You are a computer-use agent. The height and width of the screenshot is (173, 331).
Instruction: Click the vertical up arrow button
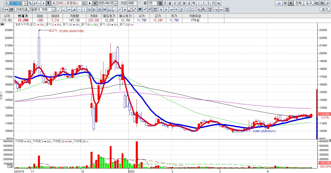pos(2,10)
